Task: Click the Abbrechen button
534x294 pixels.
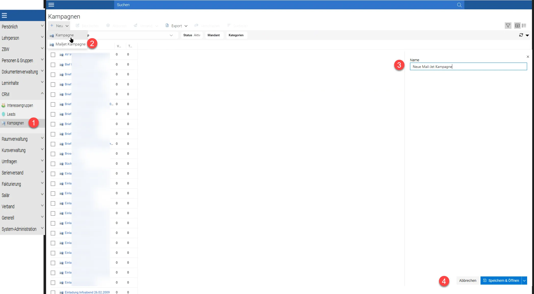Action: (468, 281)
